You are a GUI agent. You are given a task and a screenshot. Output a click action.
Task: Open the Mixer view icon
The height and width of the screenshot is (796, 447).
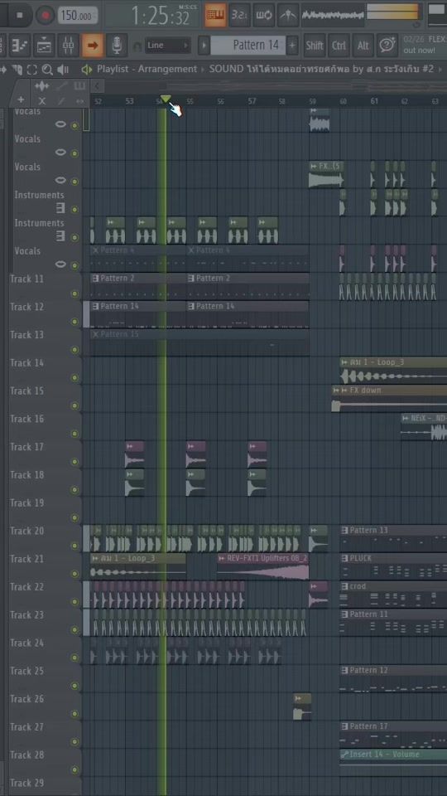coord(68,46)
